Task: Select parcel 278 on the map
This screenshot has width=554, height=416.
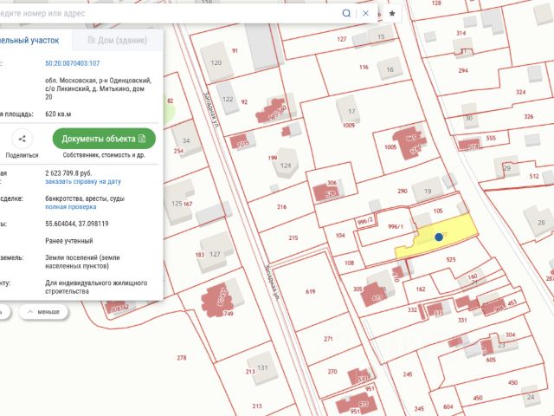Action: [x=182, y=358]
